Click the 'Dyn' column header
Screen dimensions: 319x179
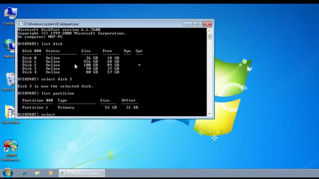click(x=127, y=51)
